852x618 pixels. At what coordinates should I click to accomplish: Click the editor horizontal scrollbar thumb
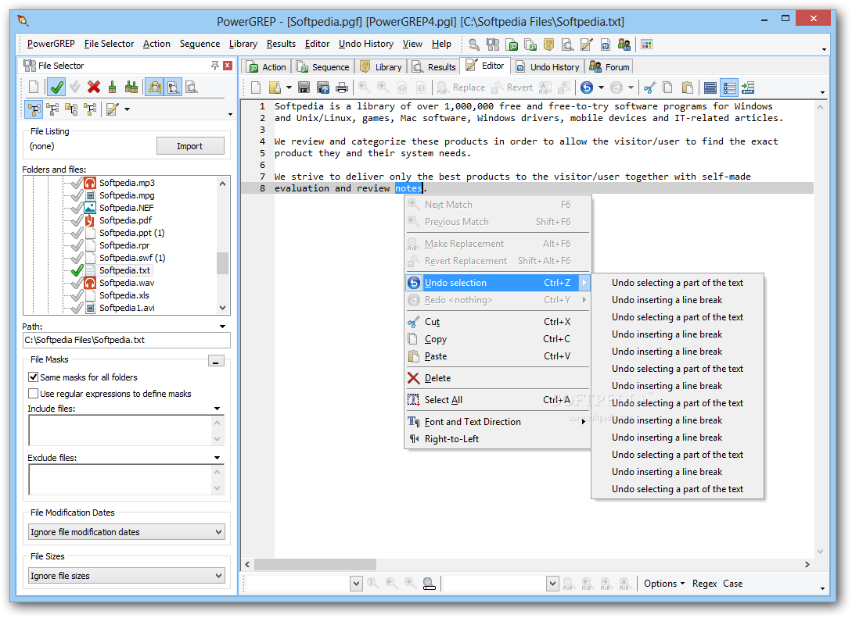click(x=315, y=564)
